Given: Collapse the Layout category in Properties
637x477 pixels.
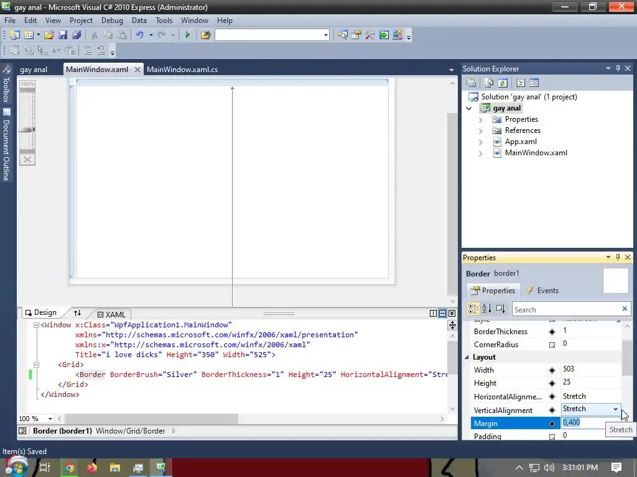Looking at the screenshot, I should coord(467,357).
